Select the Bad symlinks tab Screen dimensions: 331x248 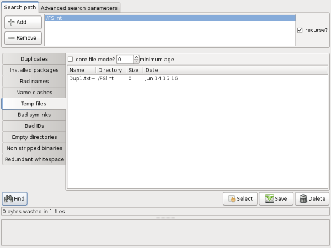coord(34,115)
